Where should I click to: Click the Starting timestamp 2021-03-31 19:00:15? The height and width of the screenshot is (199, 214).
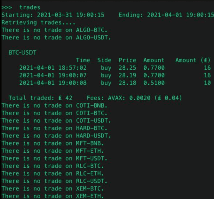pyautogui.click(x=71, y=15)
